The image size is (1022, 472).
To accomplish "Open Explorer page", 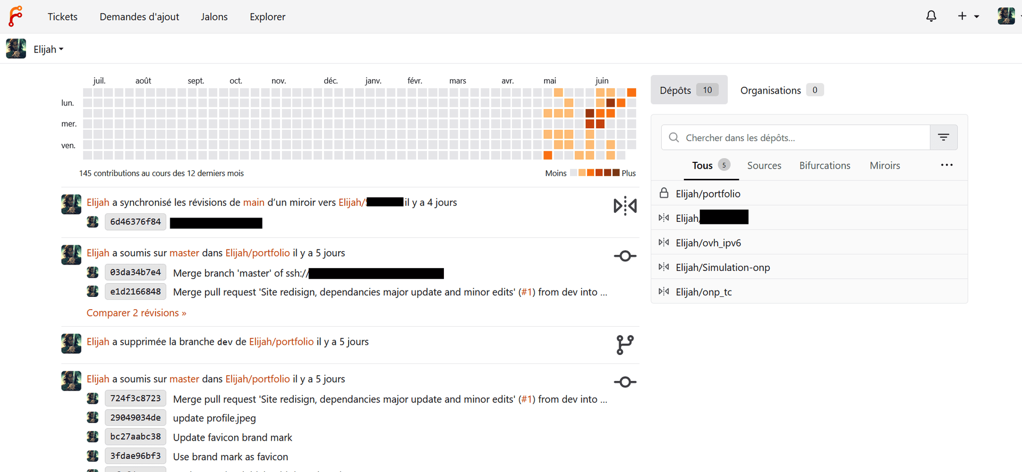I will pos(267,16).
